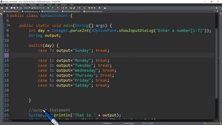This screenshot has height=125, width=222.
Task: Open the Run icon's dropdown arrow
Action: coord(50,8)
